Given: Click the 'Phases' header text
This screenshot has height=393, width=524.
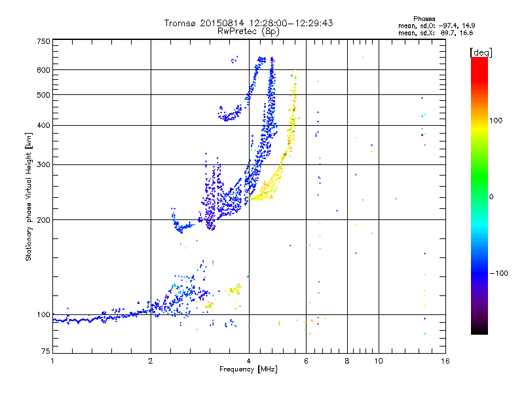Looking at the screenshot, I should [424, 19].
